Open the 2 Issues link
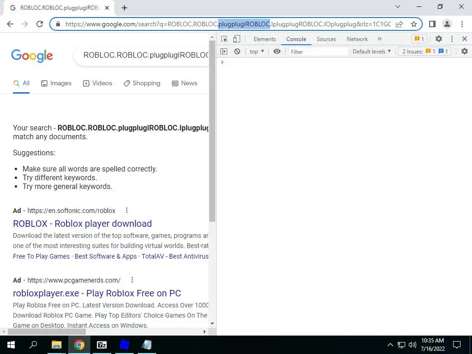 pyautogui.click(x=425, y=52)
